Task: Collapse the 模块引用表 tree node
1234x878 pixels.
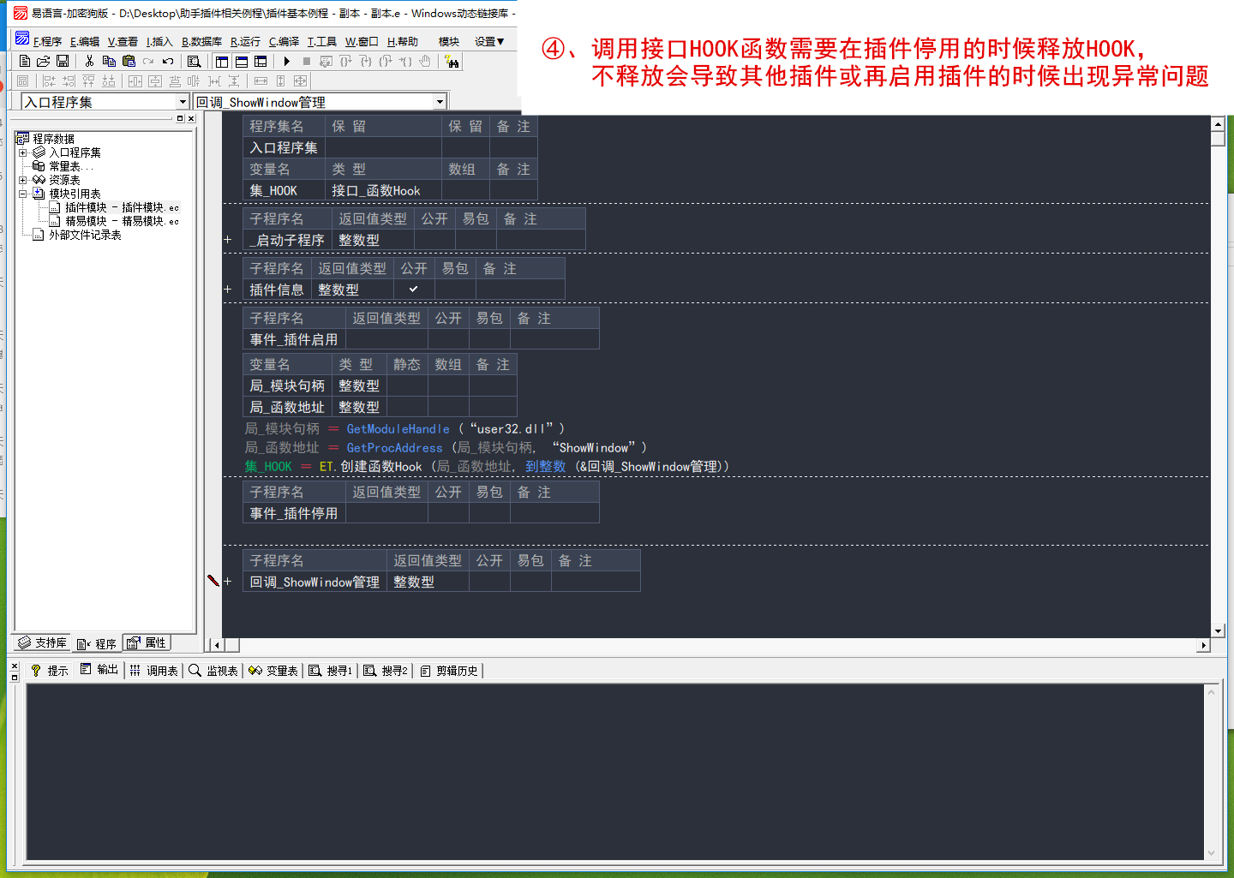Action: [x=23, y=194]
